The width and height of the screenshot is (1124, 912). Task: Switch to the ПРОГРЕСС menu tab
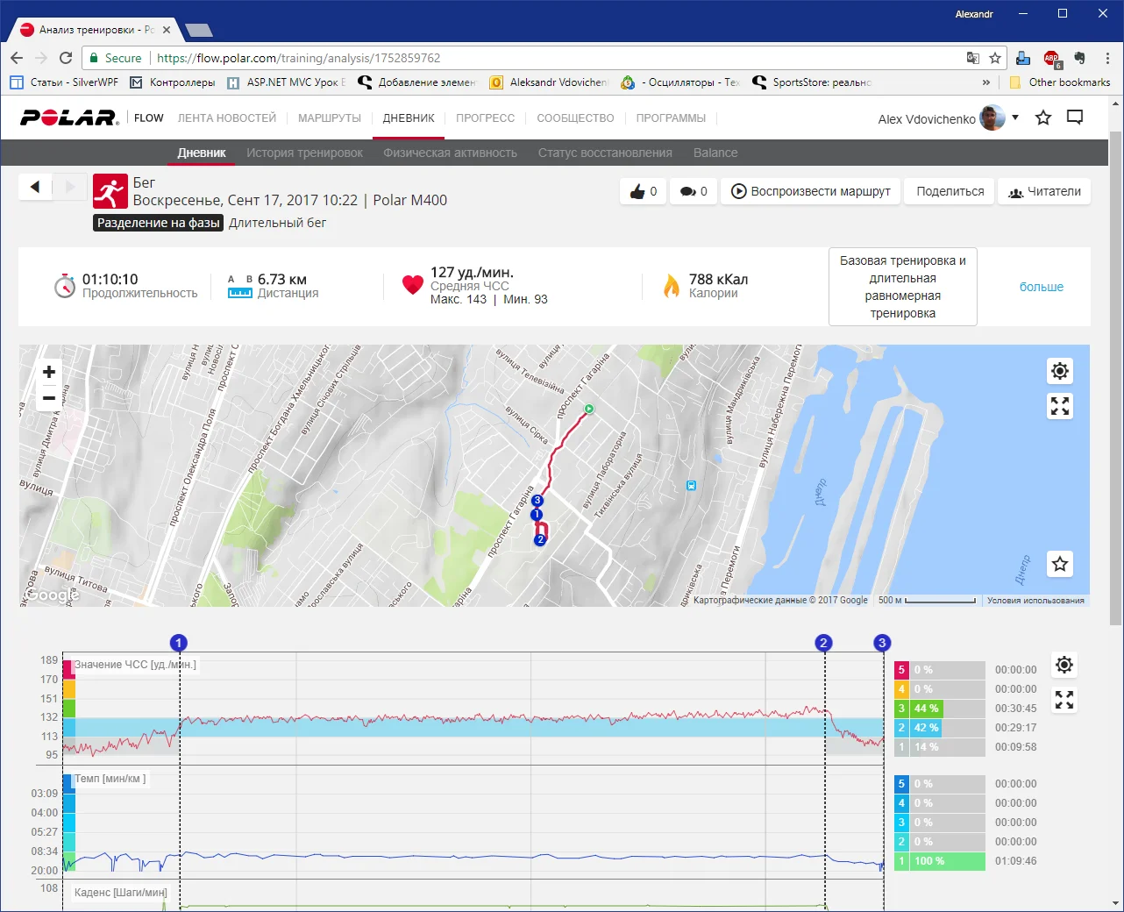(485, 118)
